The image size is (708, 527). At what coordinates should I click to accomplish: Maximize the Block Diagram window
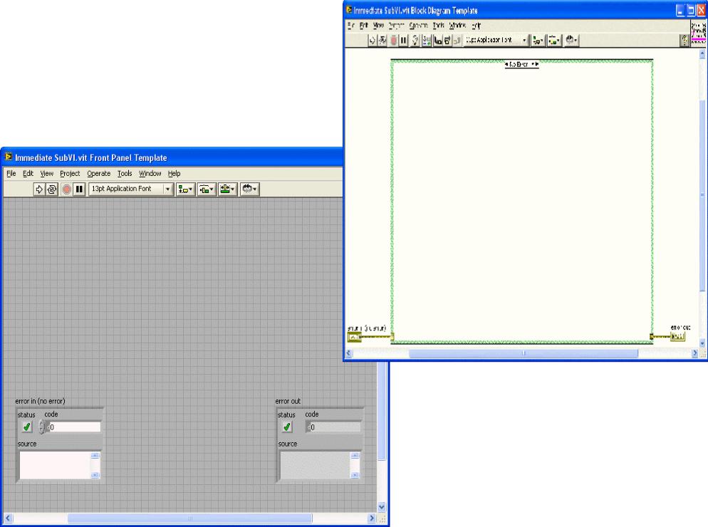[691, 11]
